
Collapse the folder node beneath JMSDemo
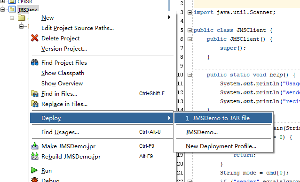(12, 18)
